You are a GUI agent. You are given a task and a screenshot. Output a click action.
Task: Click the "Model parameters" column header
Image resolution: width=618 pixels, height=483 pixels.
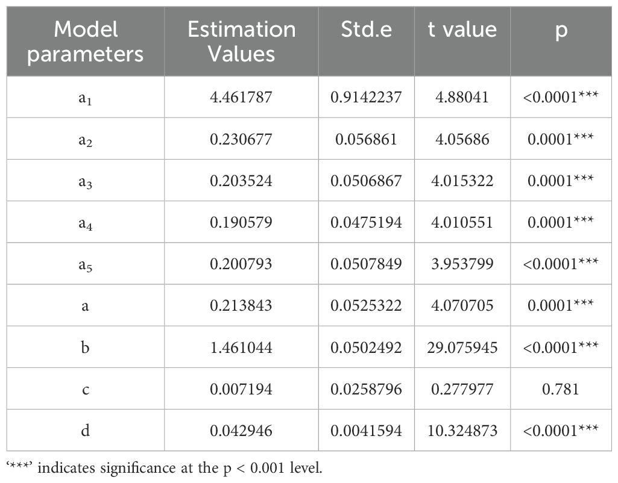(x=86, y=42)
